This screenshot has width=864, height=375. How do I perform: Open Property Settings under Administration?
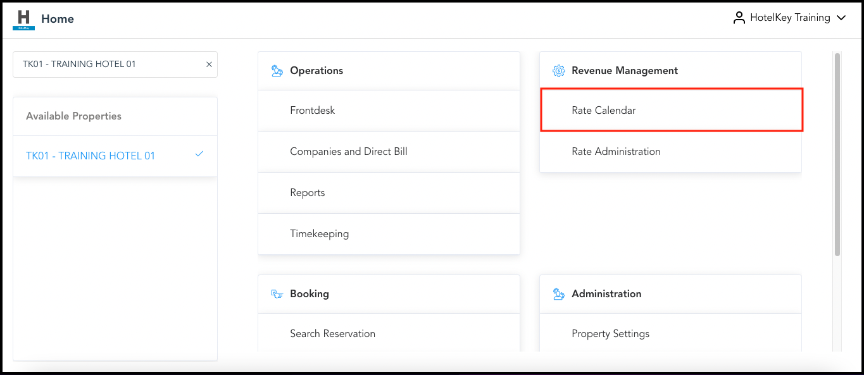click(x=610, y=334)
